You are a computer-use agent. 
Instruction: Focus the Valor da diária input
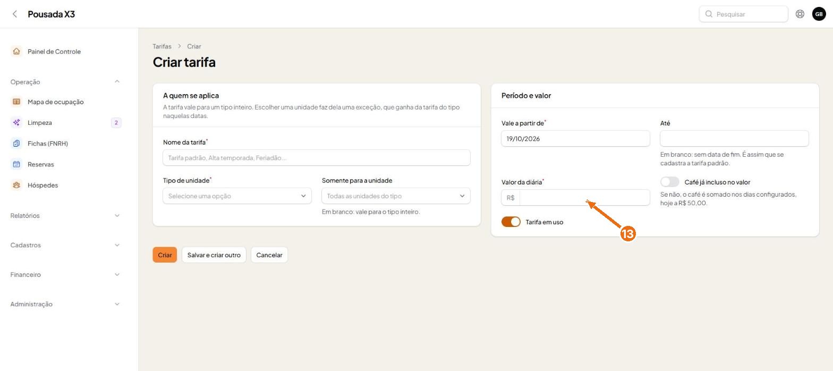click(584, 197)
